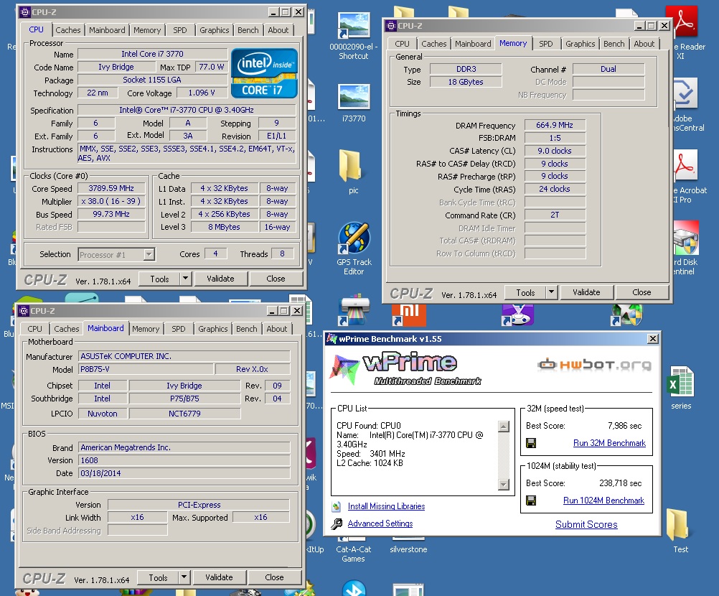The width and height of the screenshot is (719, 596).
Task: Open the SPD tab in the Memory CPU-Z window
Action: point(545,44)
